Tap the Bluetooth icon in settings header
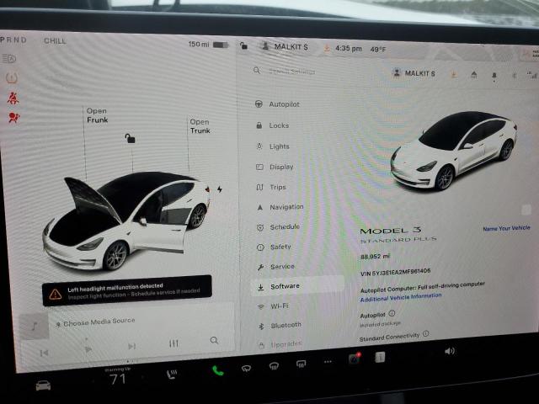The image size is (539, 404). pyautogui.click(x=515, y=76)
